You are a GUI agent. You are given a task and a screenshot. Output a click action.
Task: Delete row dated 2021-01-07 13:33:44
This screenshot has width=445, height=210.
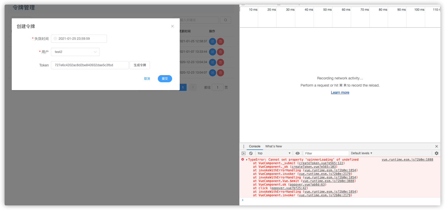(x=220, y=52)
